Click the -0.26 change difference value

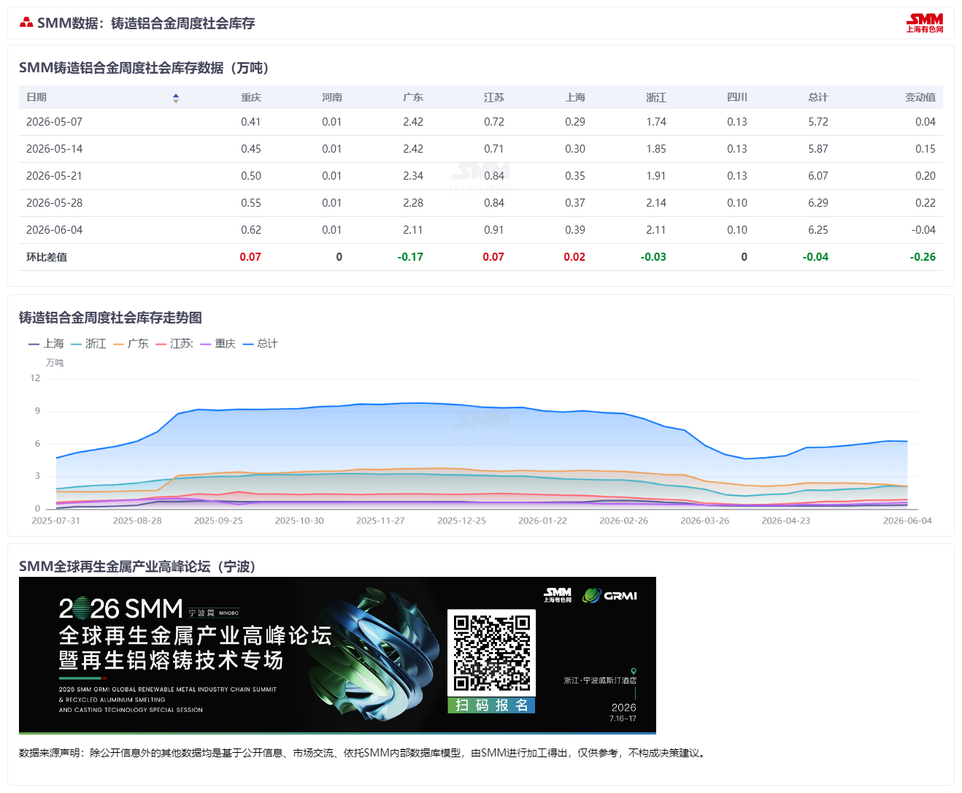pyautogui.click(x=923, y=257)
